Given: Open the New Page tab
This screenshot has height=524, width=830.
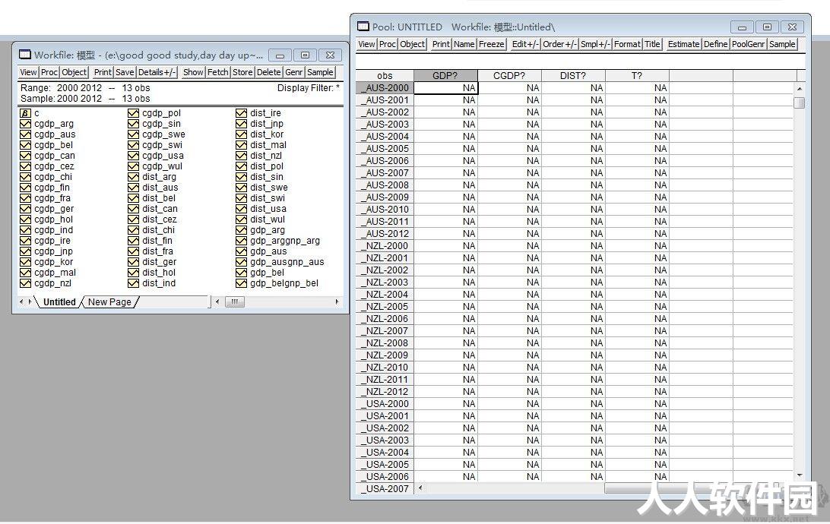Looking at the screenshot, I should coord(109,302).
